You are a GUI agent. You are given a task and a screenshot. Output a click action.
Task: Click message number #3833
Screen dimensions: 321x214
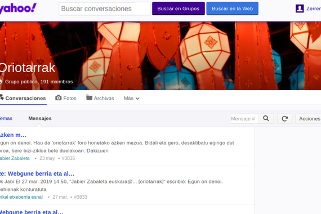[x=81, y=197]
